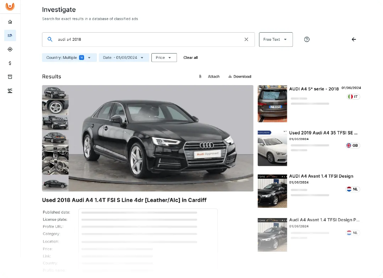Click the Profile URL label

[x=53, y=227]
